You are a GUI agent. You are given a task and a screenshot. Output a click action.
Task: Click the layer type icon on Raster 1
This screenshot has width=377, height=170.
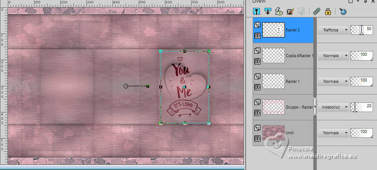click(257, 76)
